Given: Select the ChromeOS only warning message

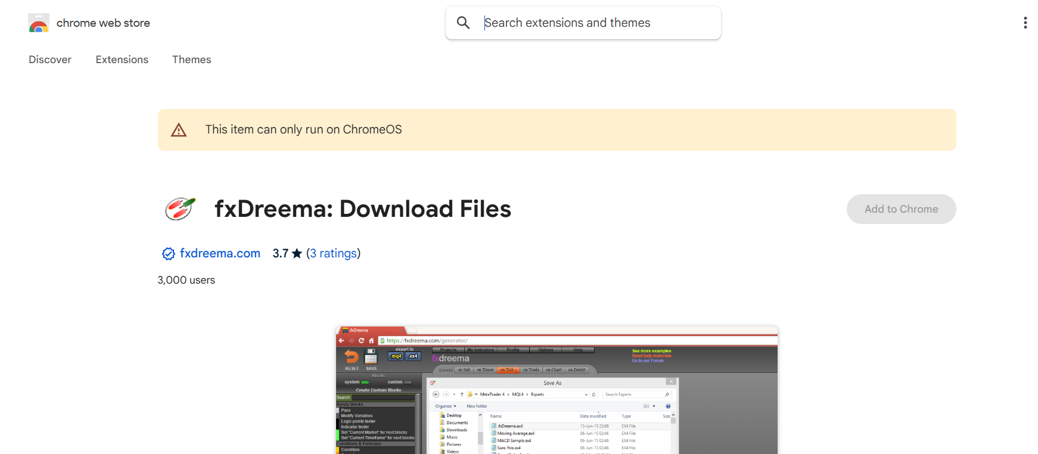Looking at the screenshot, I should [x=304, y=129].
